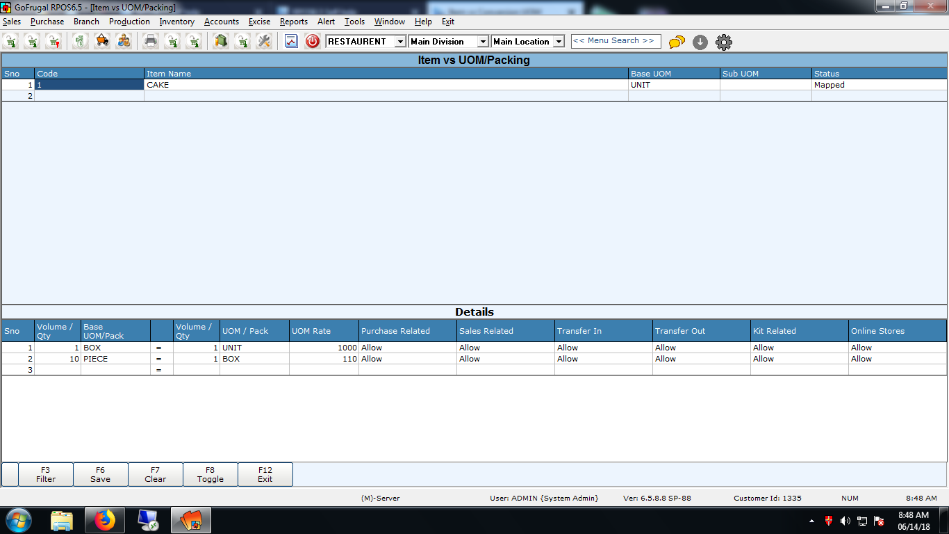
Task: Click the cart icon with red down arrow
Action: (53, 42)
